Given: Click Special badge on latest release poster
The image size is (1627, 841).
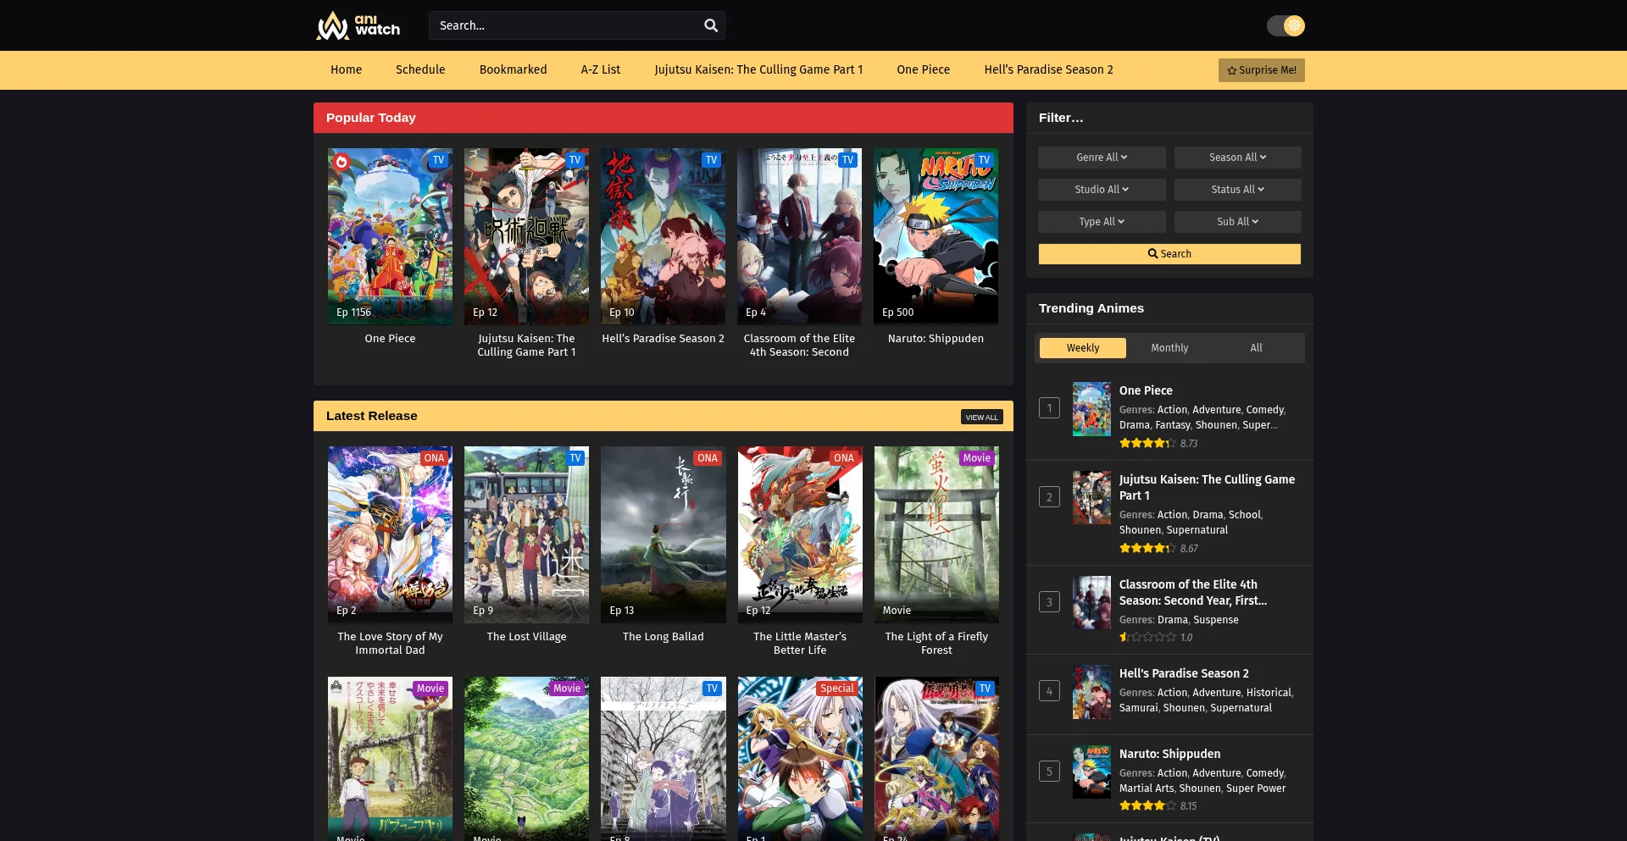Looking at the screenshot, I should pos(836,689).
